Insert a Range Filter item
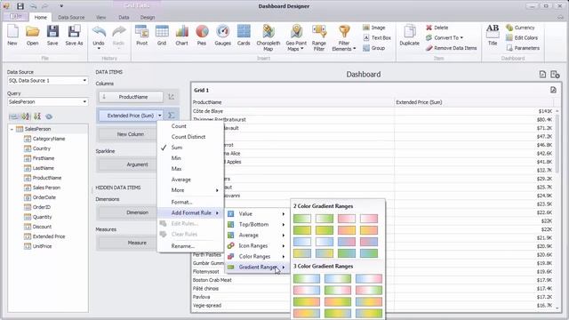 click(319, 37)
